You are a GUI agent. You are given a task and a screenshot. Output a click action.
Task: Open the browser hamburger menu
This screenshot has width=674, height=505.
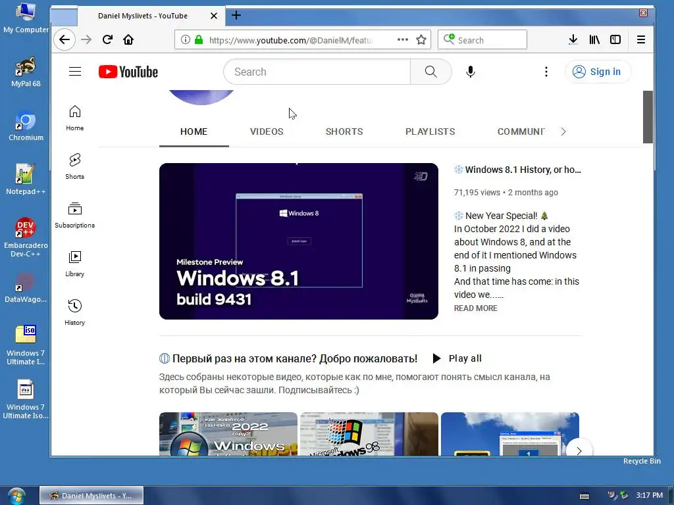tap(641, 40)
